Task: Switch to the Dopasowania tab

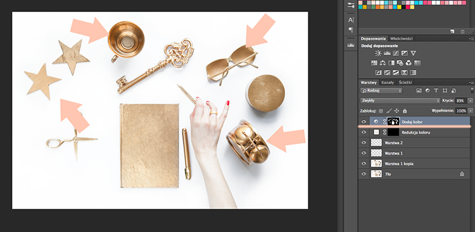Action: [373, 39]
